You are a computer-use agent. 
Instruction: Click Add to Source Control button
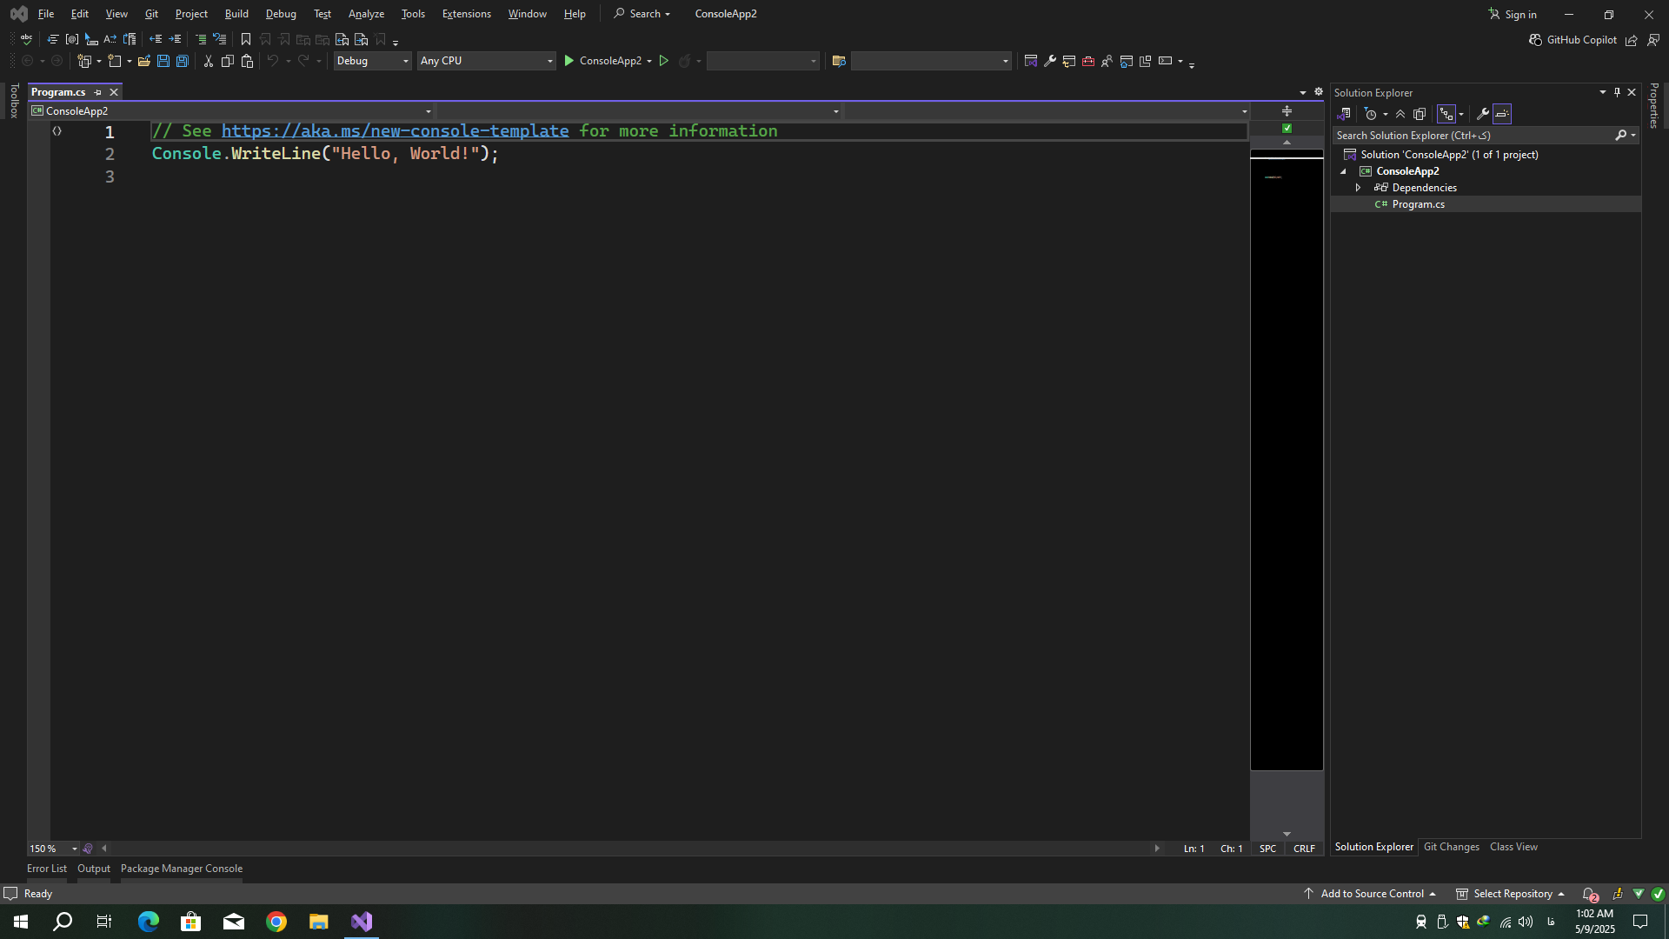click(x=1370, y=894)
